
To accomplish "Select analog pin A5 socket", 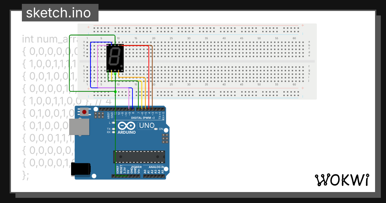I will pyautogui.click(x=163, y=176).
